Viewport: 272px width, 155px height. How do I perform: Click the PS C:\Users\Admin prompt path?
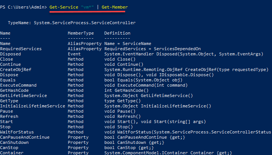click(23, 7)
